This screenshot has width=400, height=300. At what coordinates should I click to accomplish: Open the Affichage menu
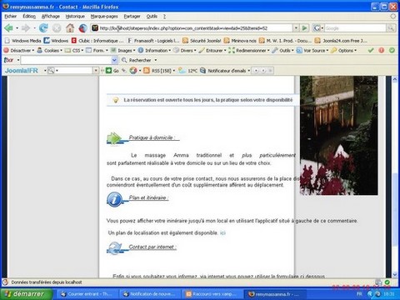coord(51,17)
